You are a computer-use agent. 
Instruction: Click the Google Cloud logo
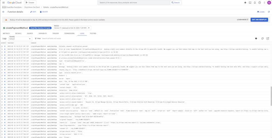14,3
